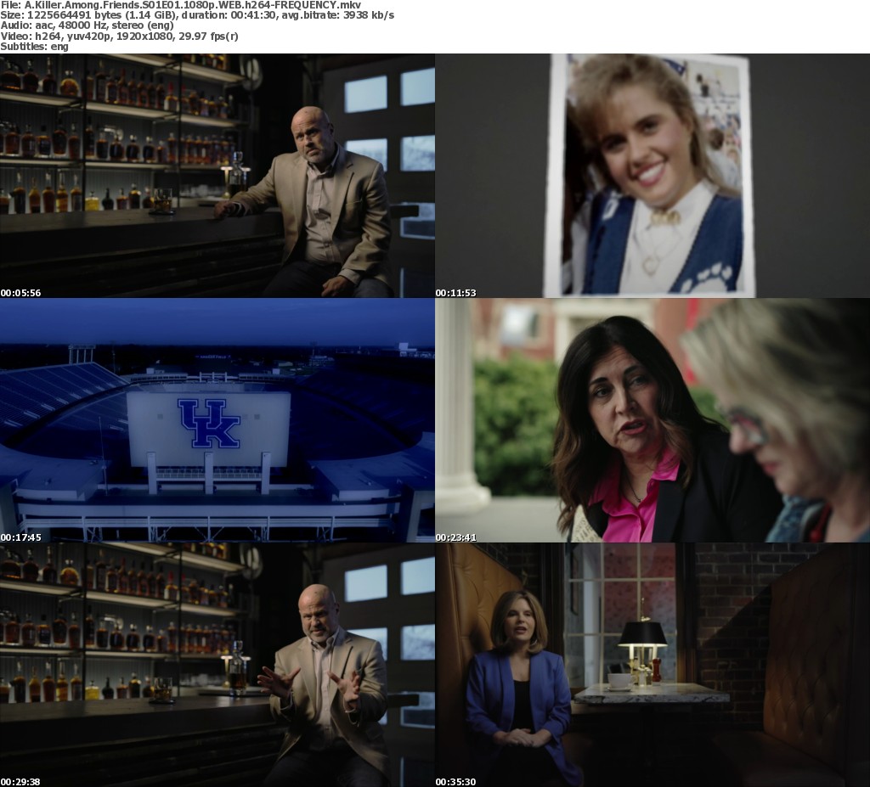Click the blue blazer woman thumbnail at 00:35:30
This screenshot has width=870, height=787.
pyautogui.click(x=652, y=665)
